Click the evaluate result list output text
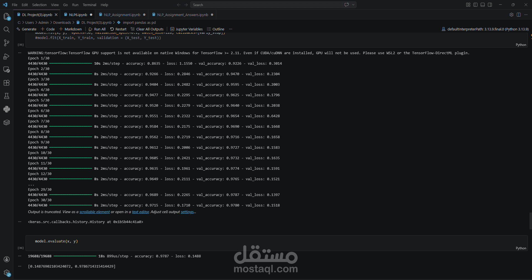Screen dimensions: 532x280 click(72, 266)
